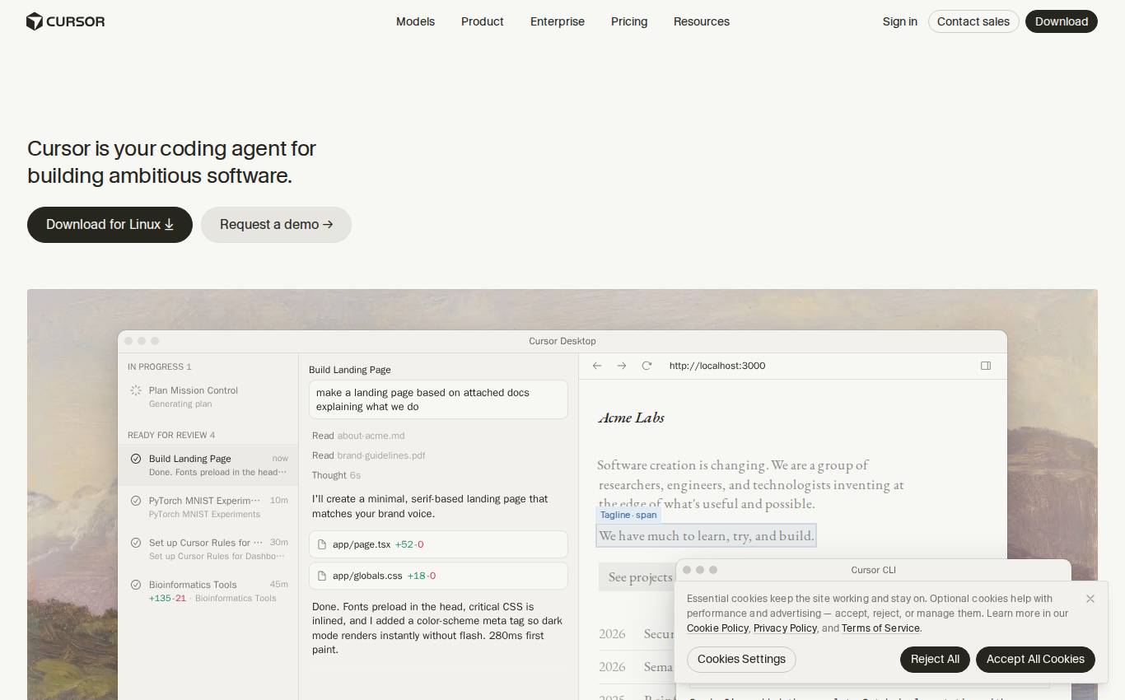Viewport: 1125px width, 700px height.
Task: Open the Terms of Service link
Action: 880,628
